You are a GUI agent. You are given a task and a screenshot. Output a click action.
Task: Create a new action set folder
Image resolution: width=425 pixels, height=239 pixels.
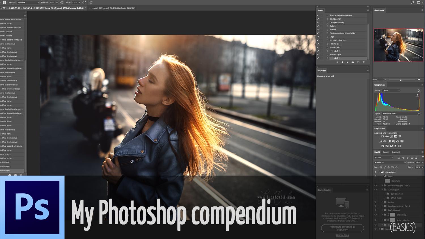pos(353,62)
